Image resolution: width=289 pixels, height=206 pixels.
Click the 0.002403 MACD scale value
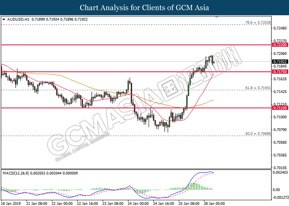click(x=280, y=173)
